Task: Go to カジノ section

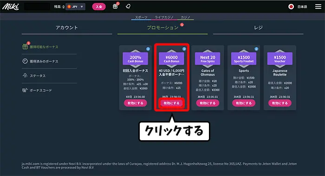Action: tap(185, 17)
